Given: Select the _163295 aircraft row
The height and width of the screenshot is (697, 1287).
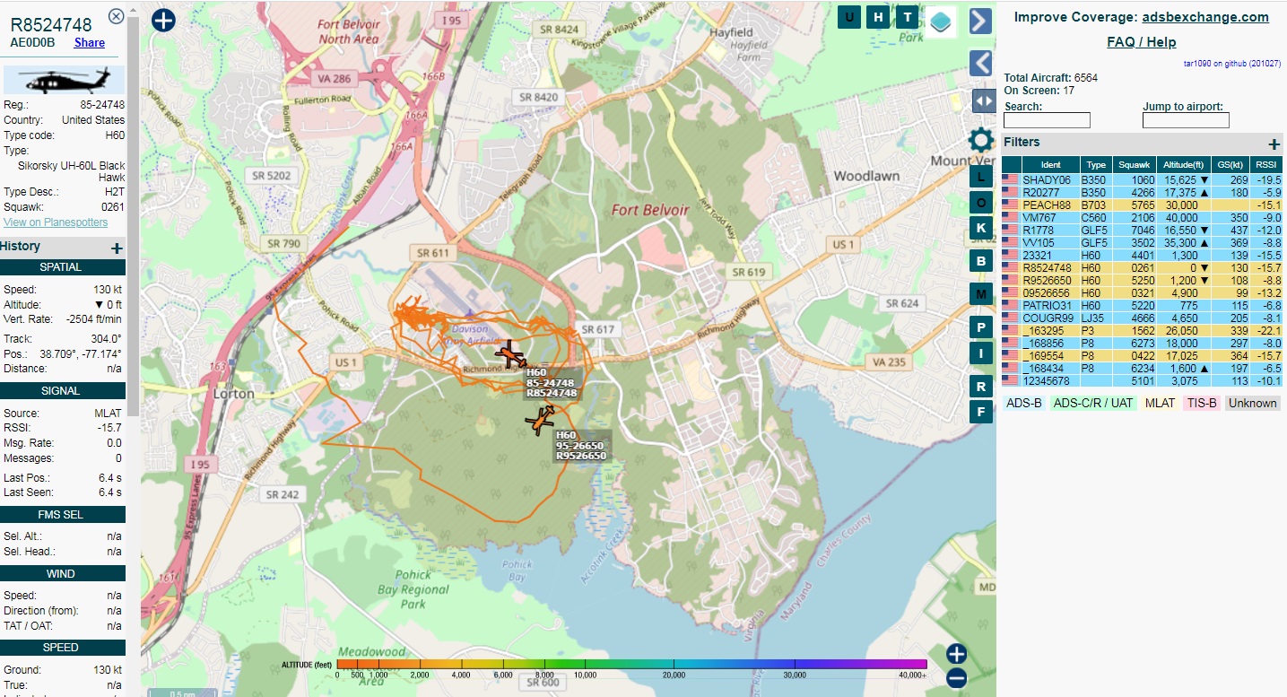Looking at the screenshot, I should coord(1142,331).
